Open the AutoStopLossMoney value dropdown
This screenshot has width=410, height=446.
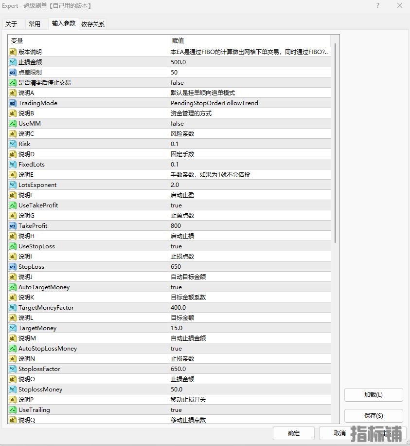[249, 348]
